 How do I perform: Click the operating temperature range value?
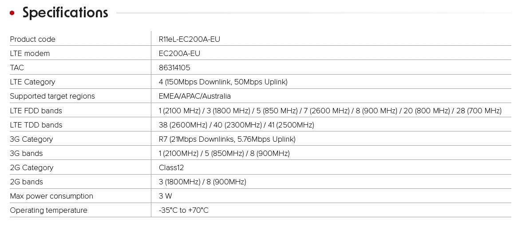click(x=183, y=210)
